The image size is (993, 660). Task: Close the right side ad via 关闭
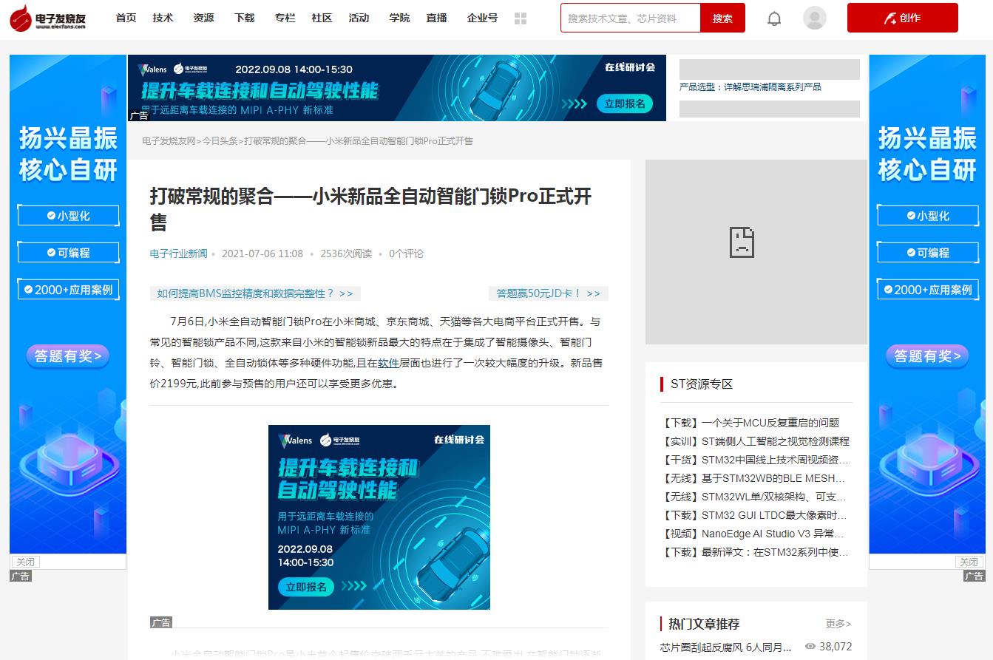tap(969, 562)
